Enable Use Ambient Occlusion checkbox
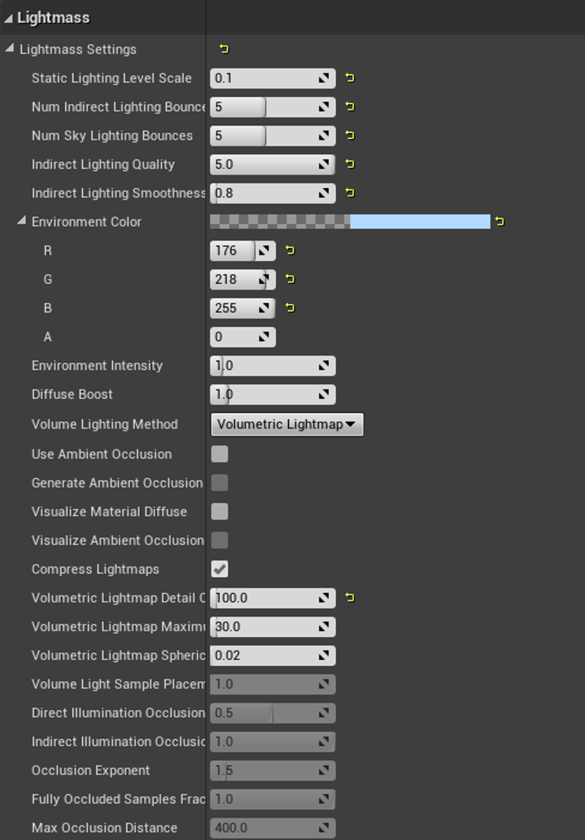 219,454
